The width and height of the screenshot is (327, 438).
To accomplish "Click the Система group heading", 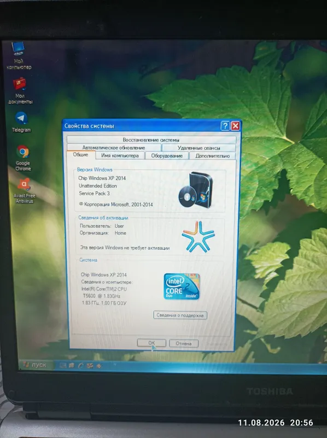I will point(88,260).
